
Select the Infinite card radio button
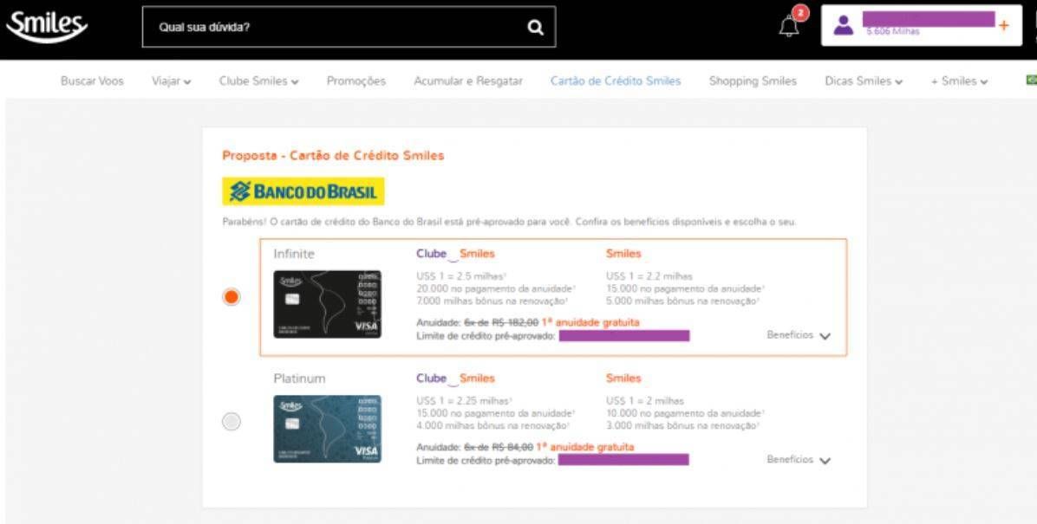231,297
